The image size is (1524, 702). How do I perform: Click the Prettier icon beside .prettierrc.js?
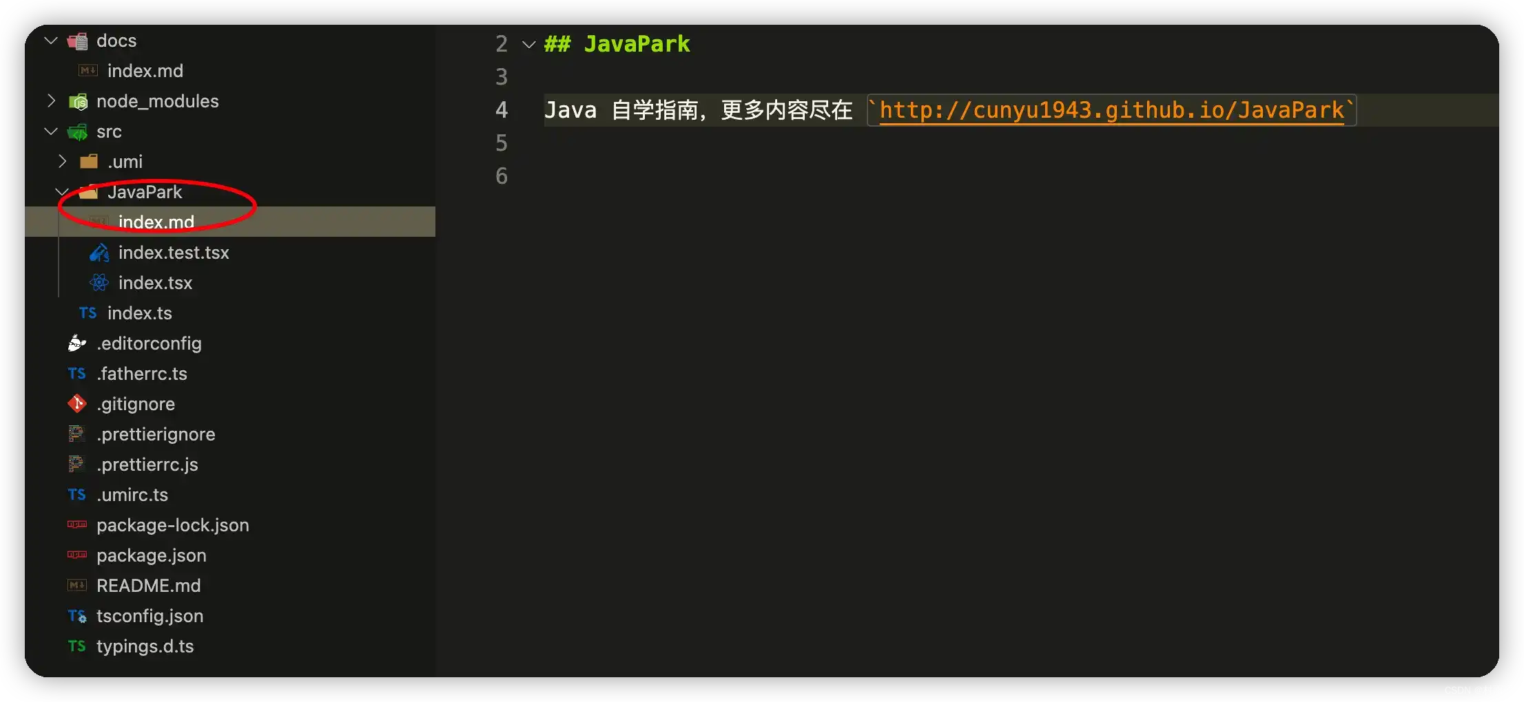76,465
